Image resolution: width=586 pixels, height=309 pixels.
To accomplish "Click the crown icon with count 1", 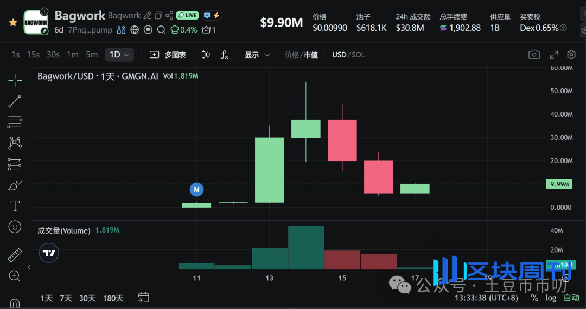I will pos(208,30).
